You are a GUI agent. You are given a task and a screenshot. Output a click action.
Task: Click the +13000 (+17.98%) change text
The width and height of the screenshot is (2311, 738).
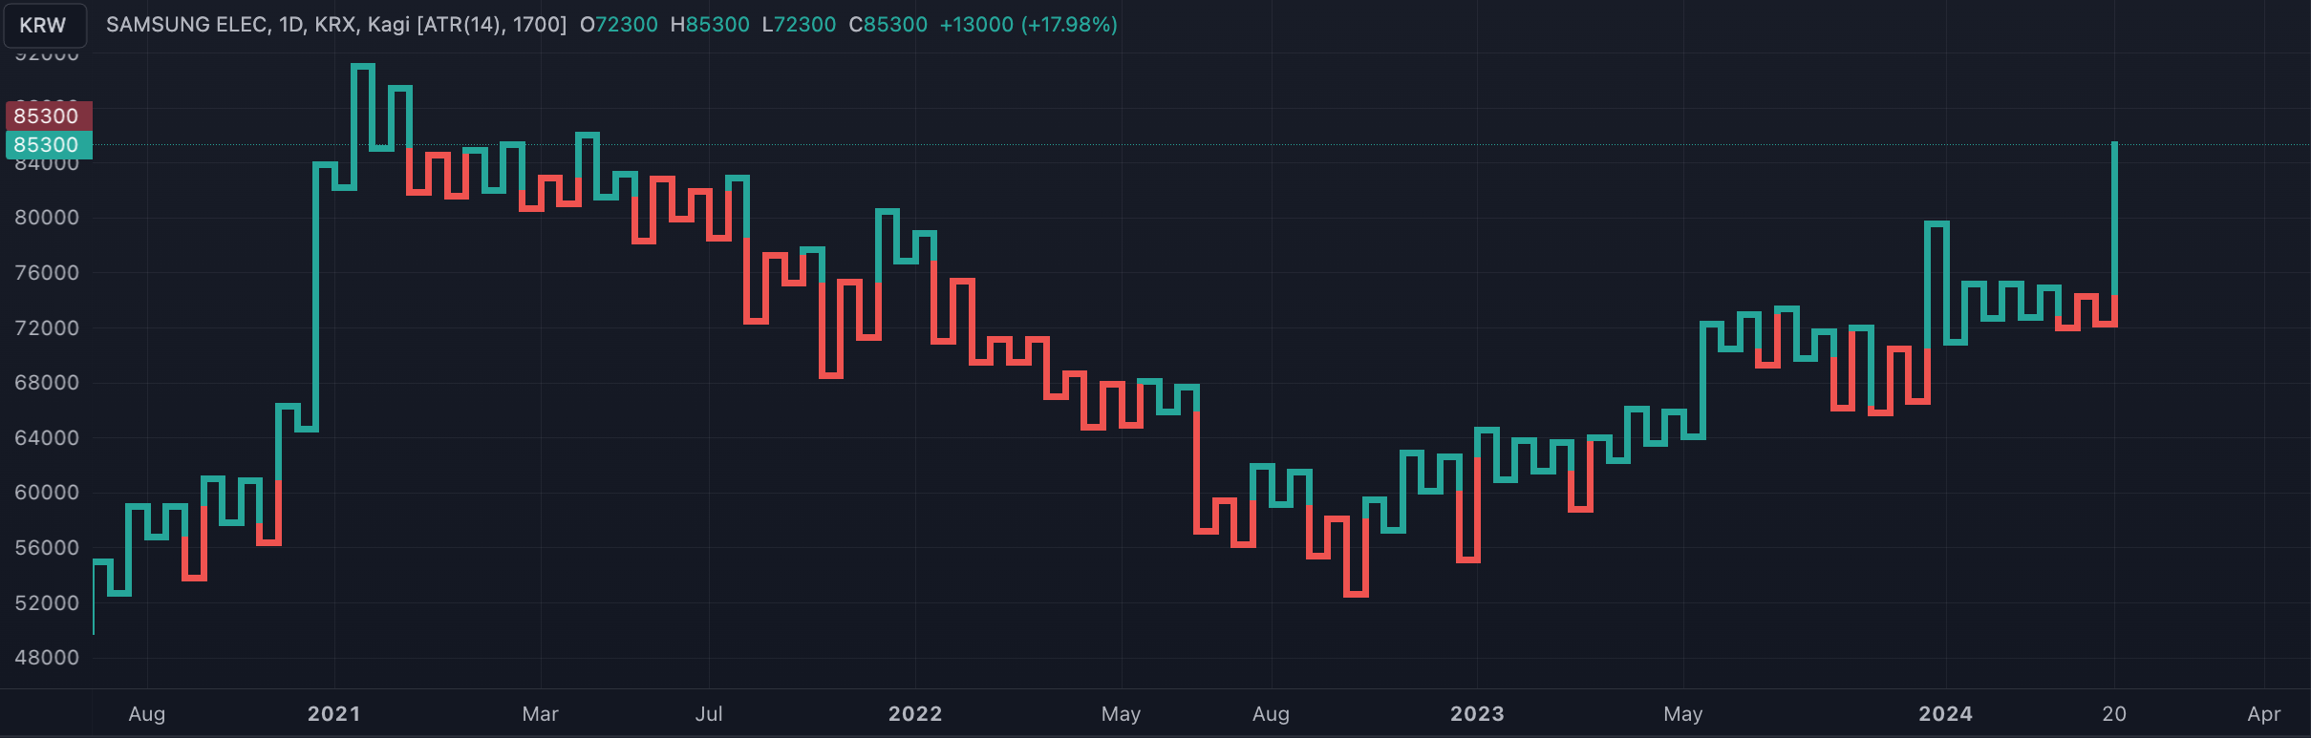pyautogui.click(x=1028, y=25)
